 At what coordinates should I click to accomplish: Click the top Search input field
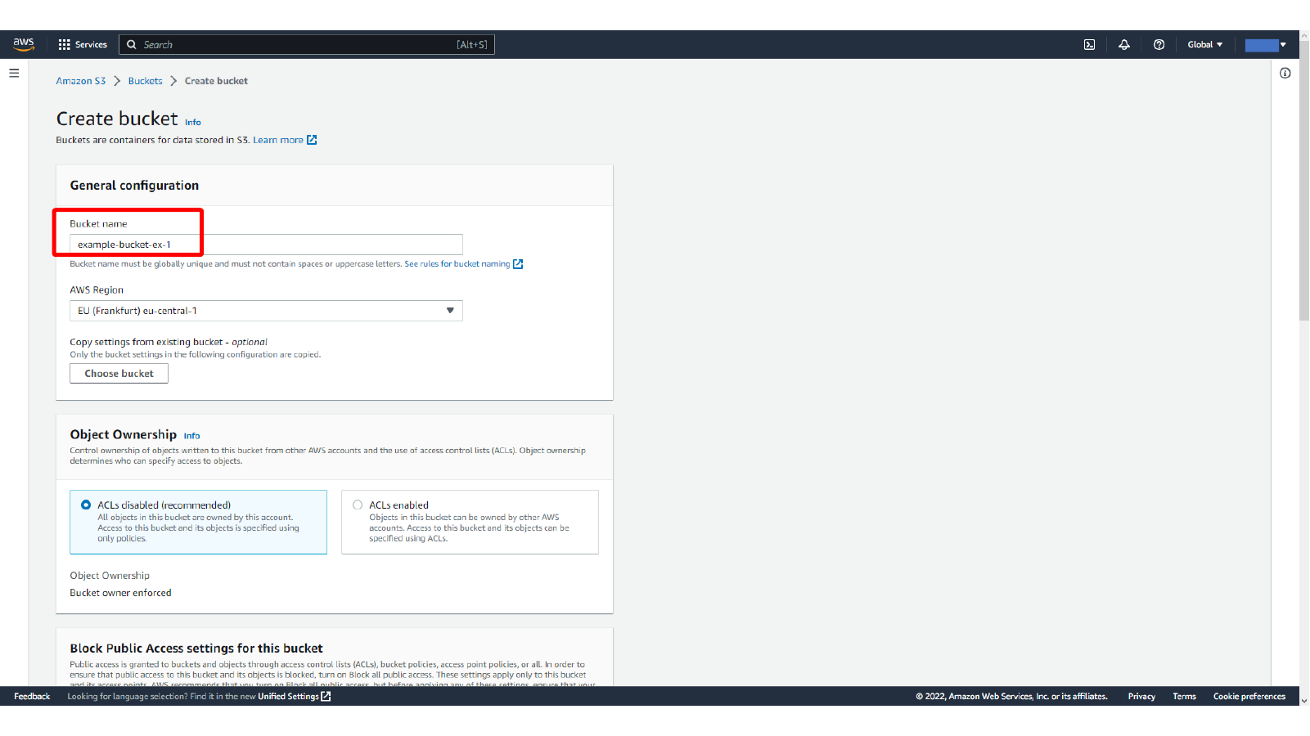coord(307,45)
